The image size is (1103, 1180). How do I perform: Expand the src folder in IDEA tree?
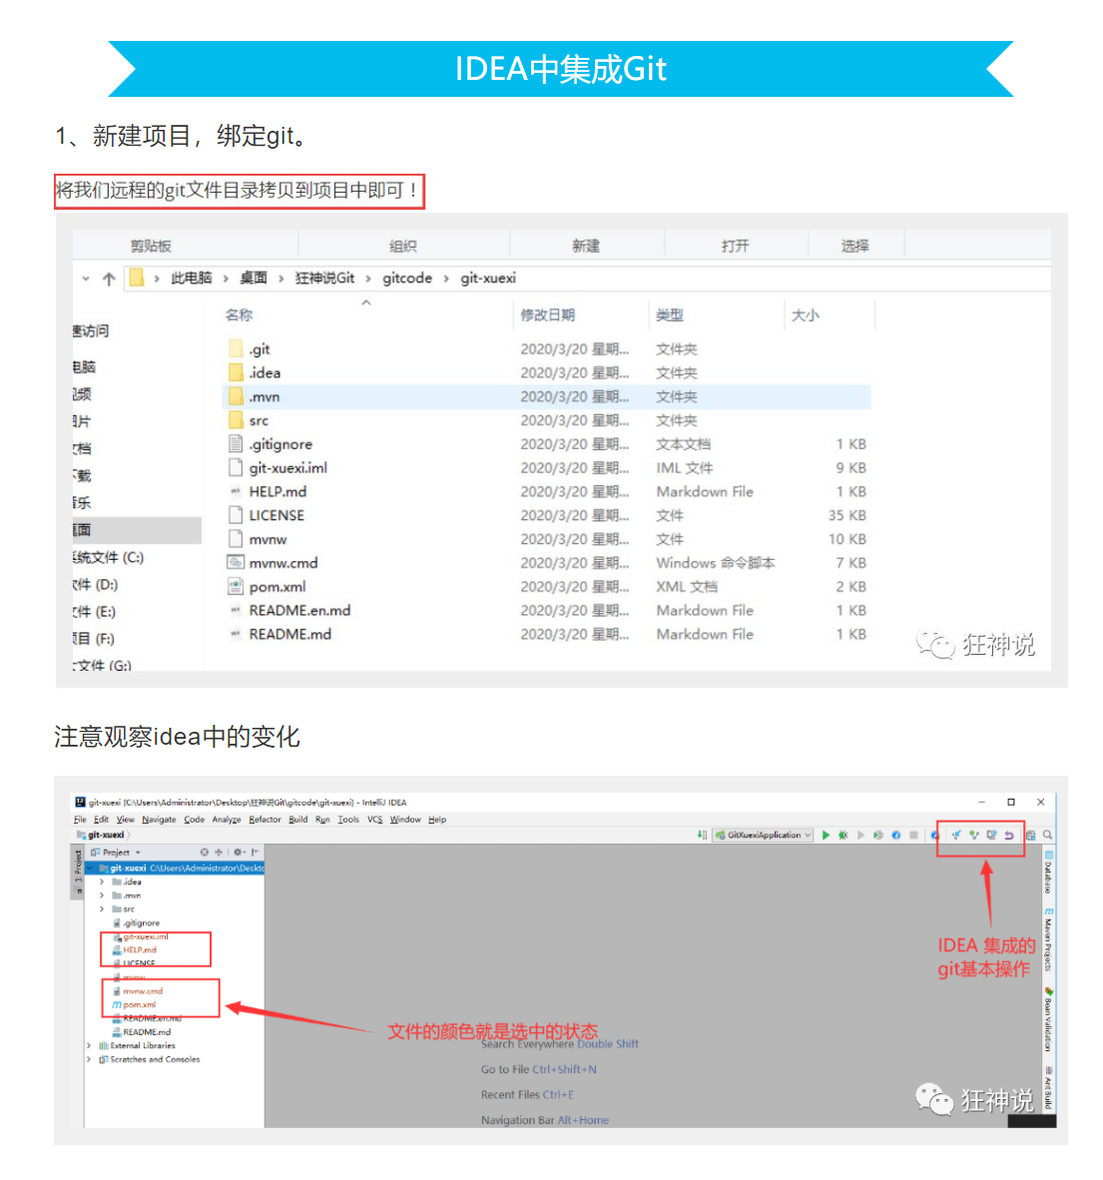coord(102,909)
